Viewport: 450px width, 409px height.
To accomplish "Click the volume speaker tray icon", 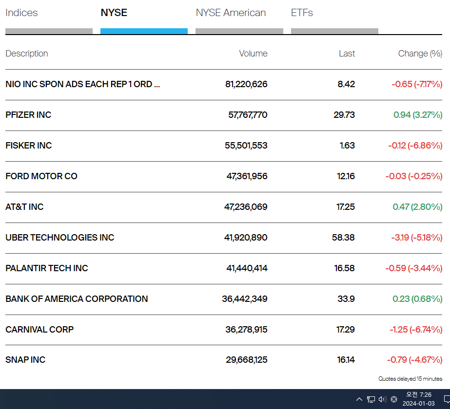I will (x=382, y=399).
